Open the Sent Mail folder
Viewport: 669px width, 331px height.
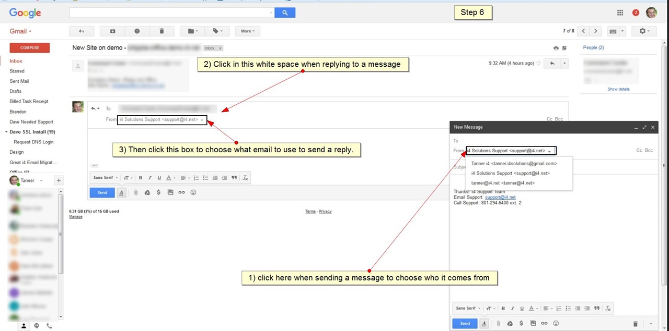pos(19,81)
